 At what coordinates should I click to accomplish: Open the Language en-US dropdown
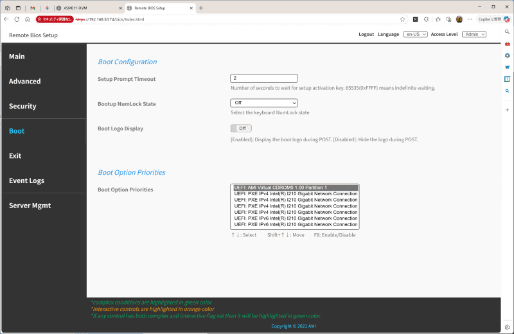tap(415, 35)
